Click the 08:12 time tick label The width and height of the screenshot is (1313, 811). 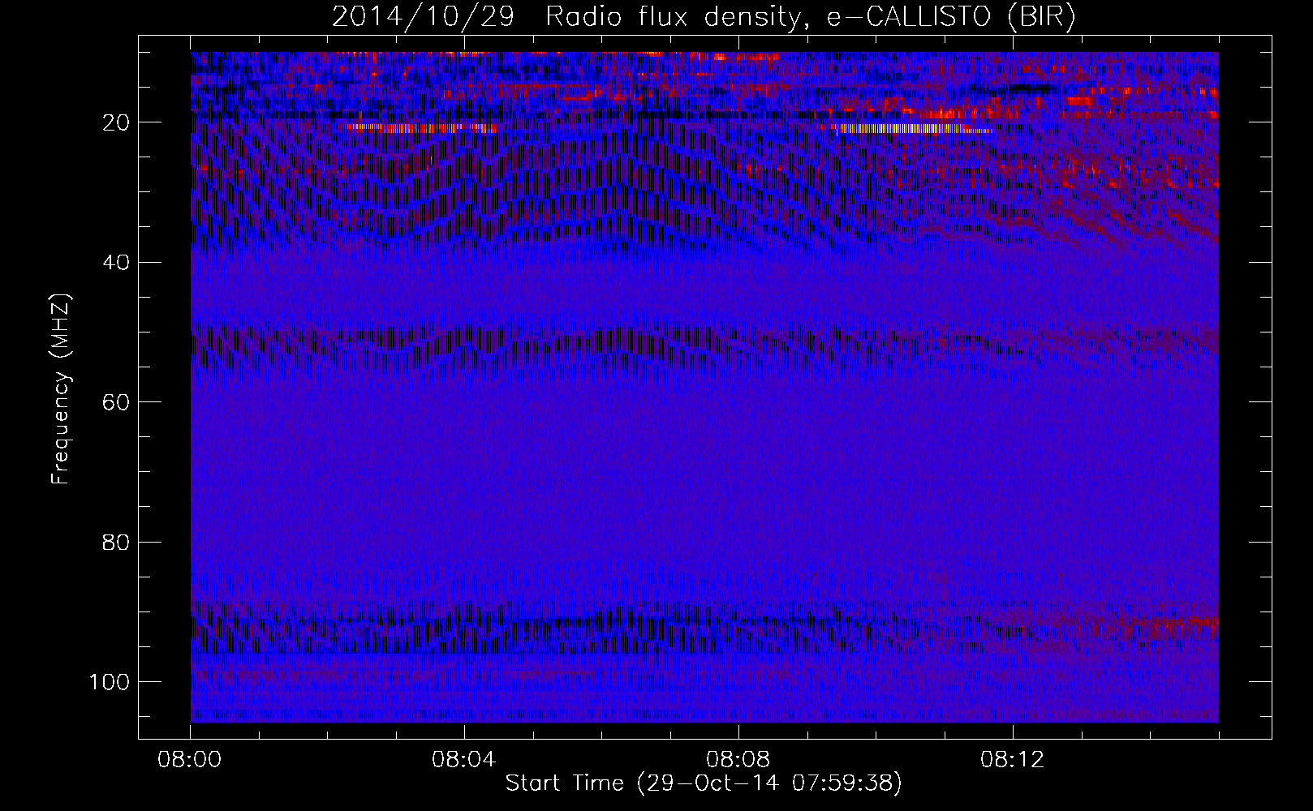1013,761
